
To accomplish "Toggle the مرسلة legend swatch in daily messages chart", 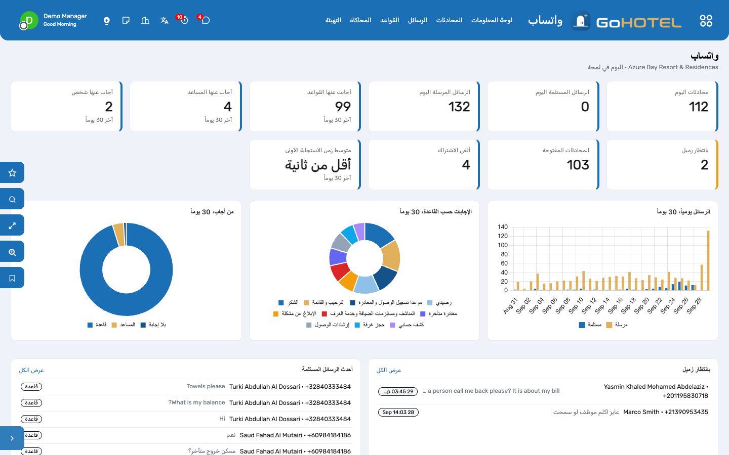I will (609, 325).
